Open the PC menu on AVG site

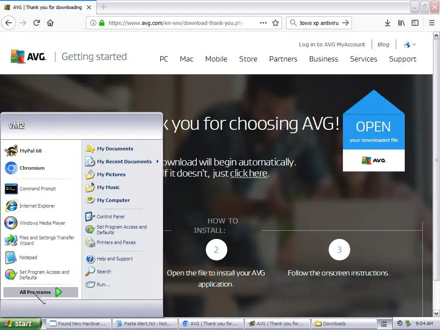(164, 59)
